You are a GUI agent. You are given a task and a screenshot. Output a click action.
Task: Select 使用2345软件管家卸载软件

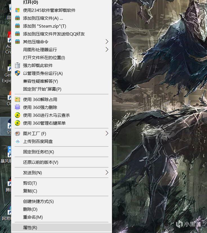[61, 10]
